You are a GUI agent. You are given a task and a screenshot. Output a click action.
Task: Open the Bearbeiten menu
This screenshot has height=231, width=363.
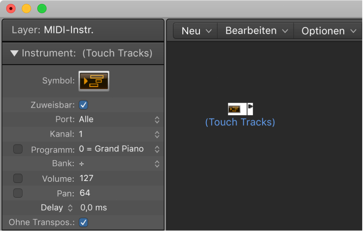pos(255,31)
